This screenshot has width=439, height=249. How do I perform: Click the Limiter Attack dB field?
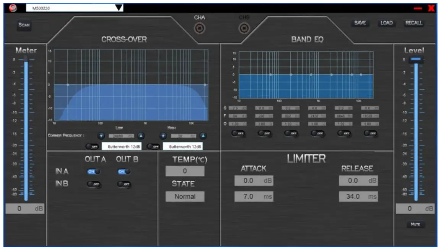pos(254,180)
